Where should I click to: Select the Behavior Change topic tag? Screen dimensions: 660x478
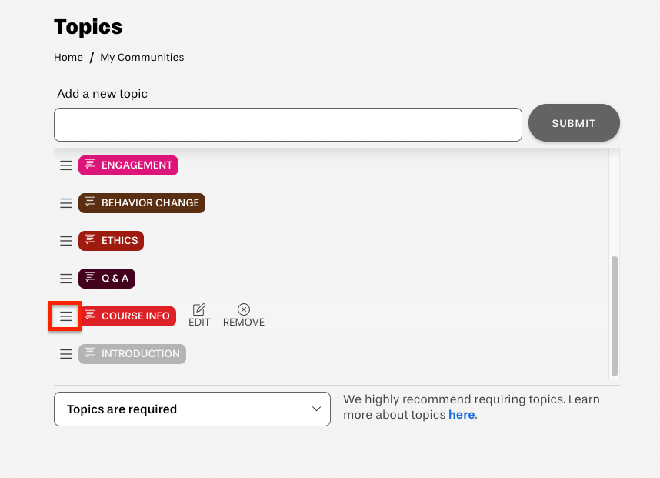coord(142,203)
